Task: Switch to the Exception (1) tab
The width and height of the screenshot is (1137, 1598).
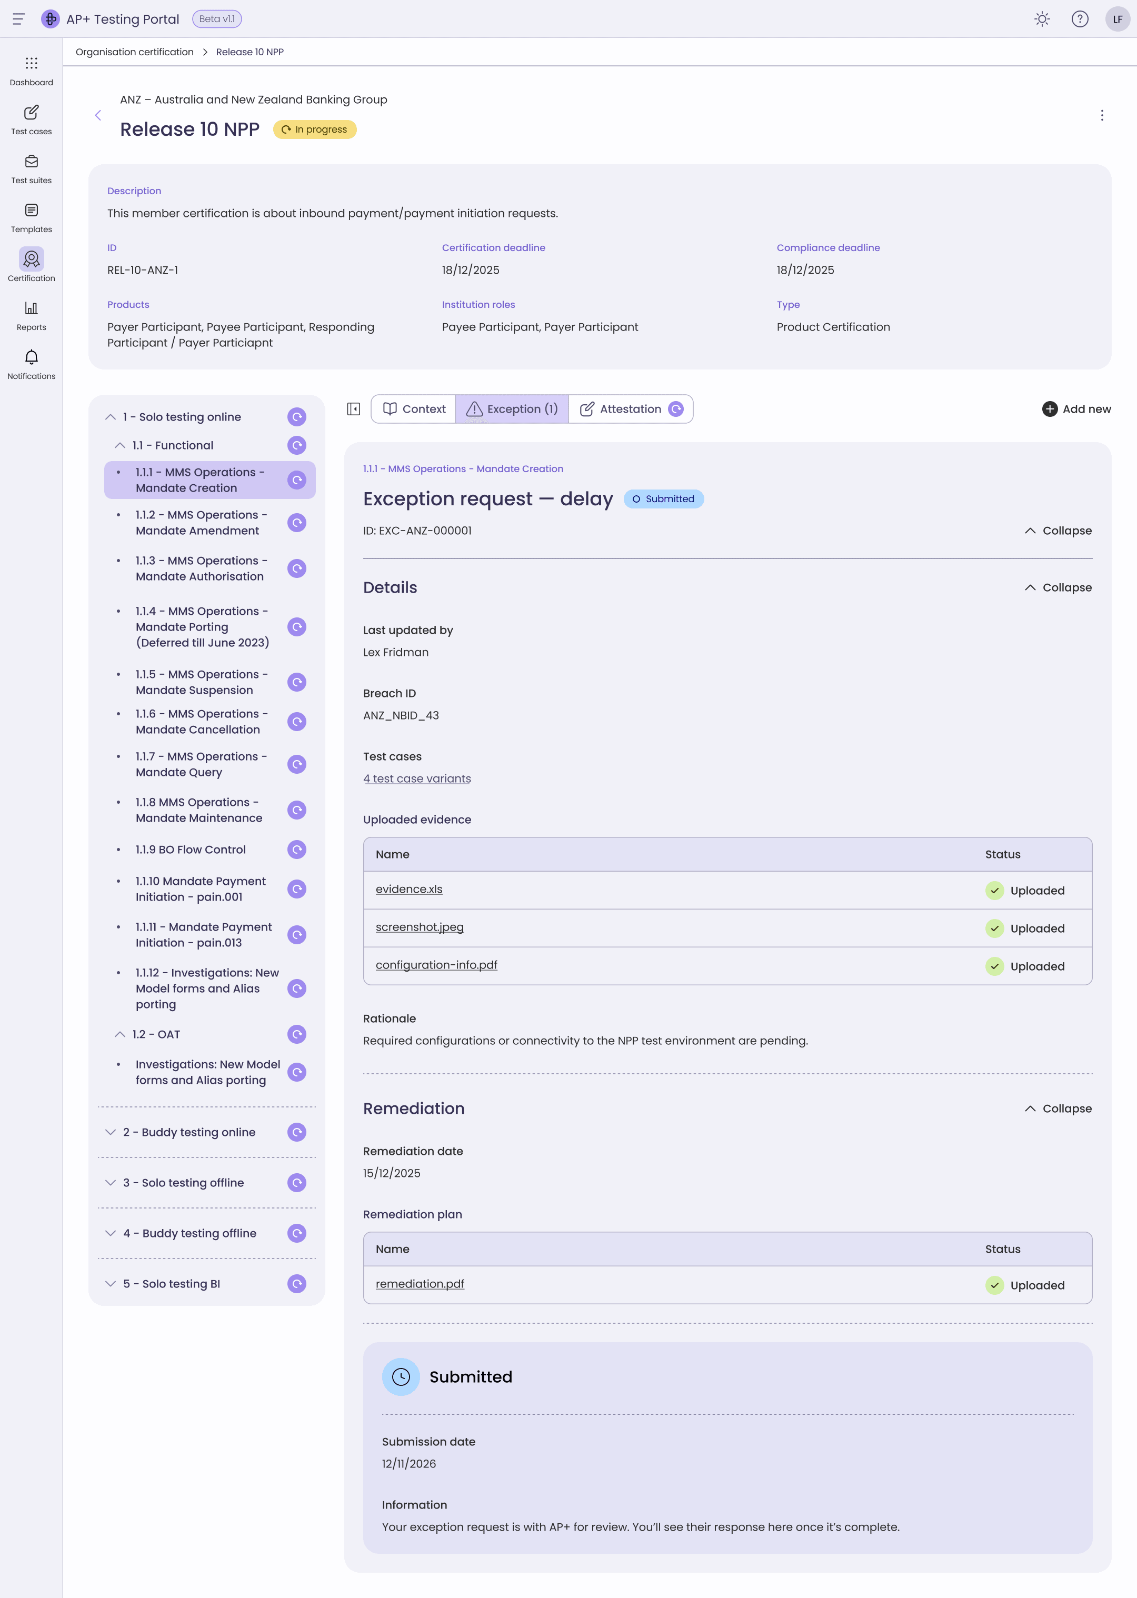Action: 512,409
